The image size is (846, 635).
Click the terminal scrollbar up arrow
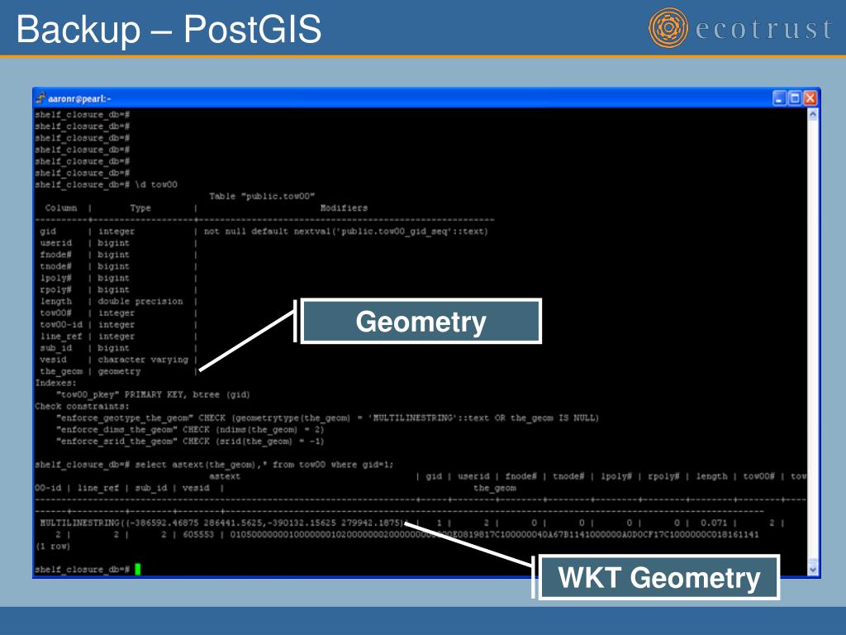(x=813, y=114)
